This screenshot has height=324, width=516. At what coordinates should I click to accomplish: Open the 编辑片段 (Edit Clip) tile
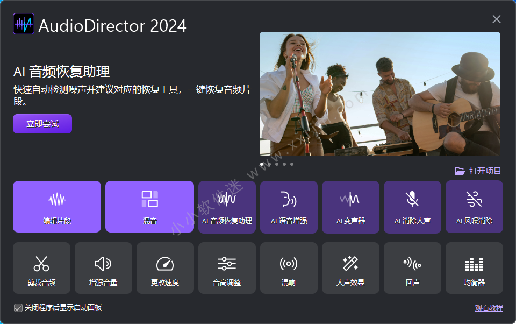(x=57, y=206)
